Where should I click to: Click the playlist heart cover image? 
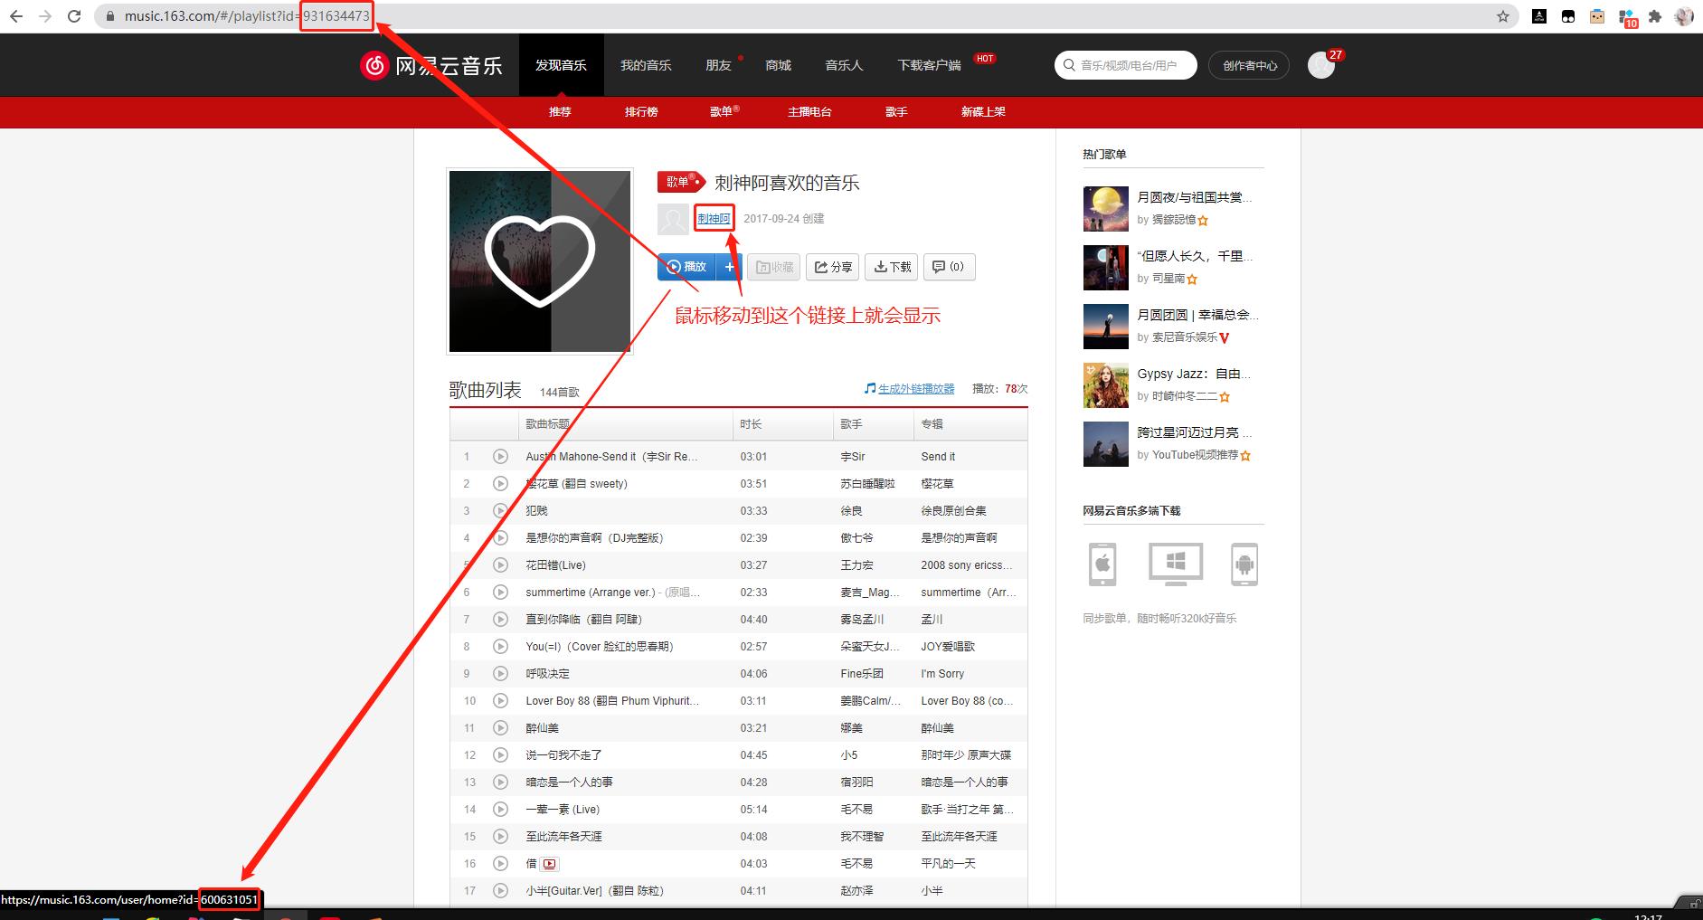pos(540,261)
